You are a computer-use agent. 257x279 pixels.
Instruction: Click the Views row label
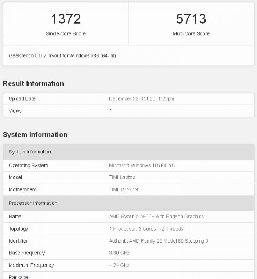tap(15, 111)
